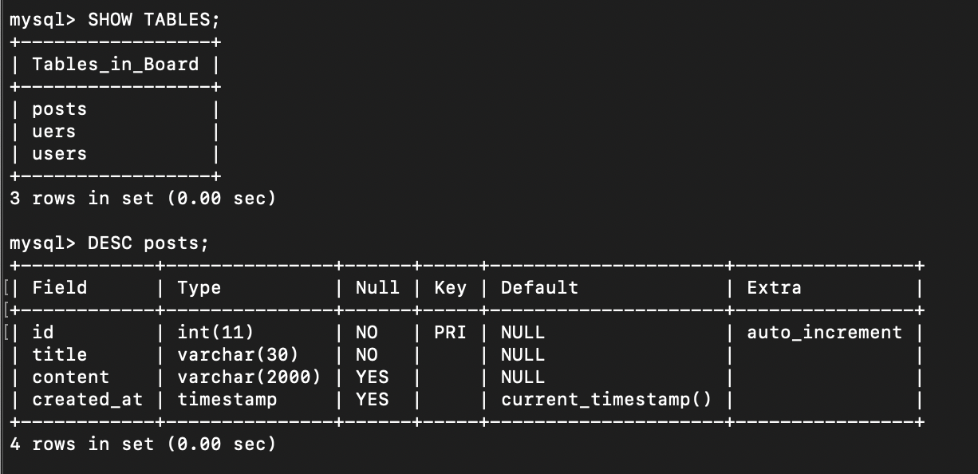
Task: Click the misspelled uers table row
Action: (x=53, y=132)
